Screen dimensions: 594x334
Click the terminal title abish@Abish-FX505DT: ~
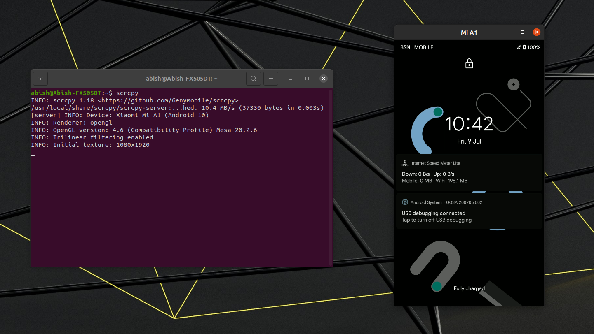point(181,79)
